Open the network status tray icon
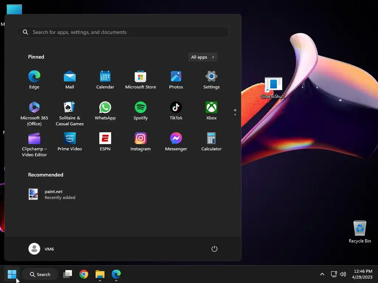 pos(334,274)
